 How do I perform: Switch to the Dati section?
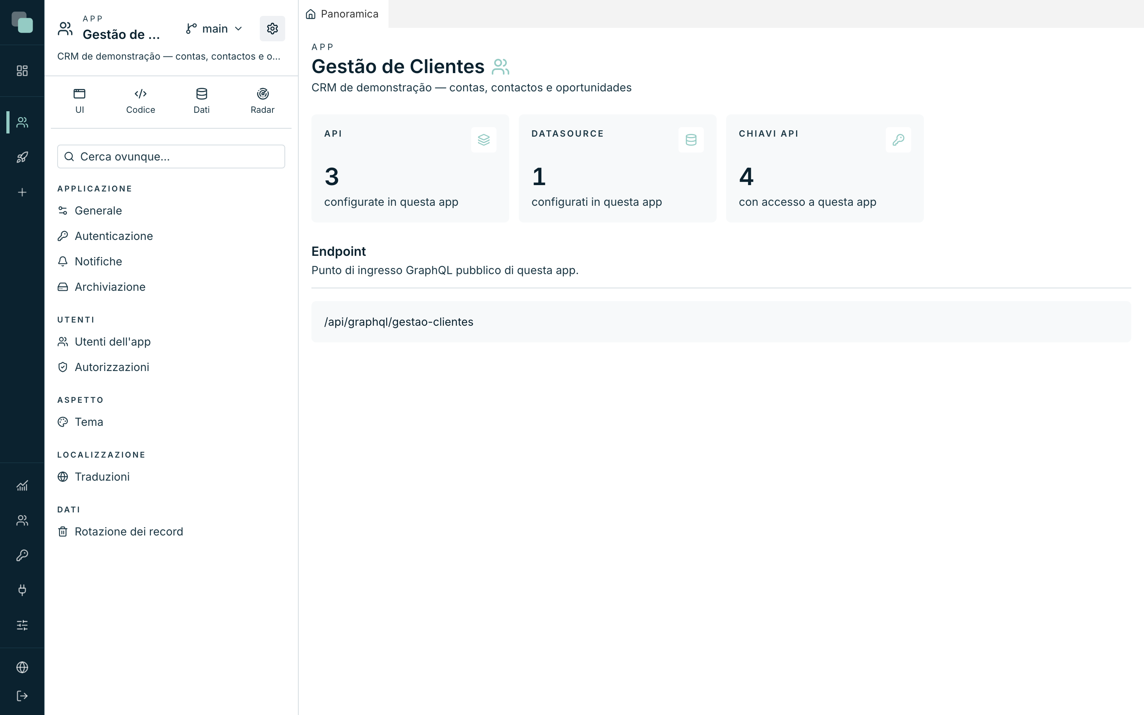[x=201, y=101]
